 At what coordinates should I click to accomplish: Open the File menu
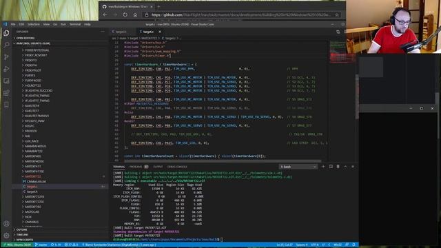pos(13,25)
